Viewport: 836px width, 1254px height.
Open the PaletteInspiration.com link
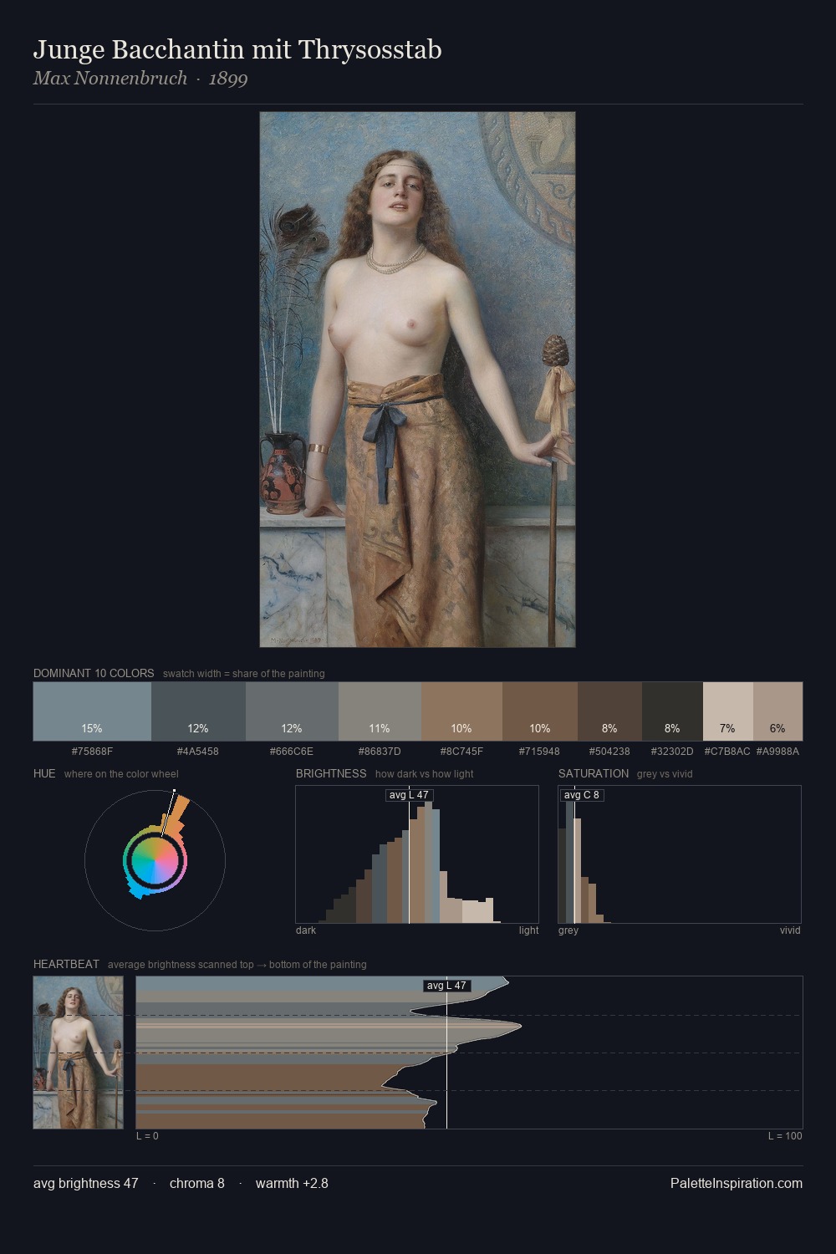pyautogui.click(x=737, y=1183)
